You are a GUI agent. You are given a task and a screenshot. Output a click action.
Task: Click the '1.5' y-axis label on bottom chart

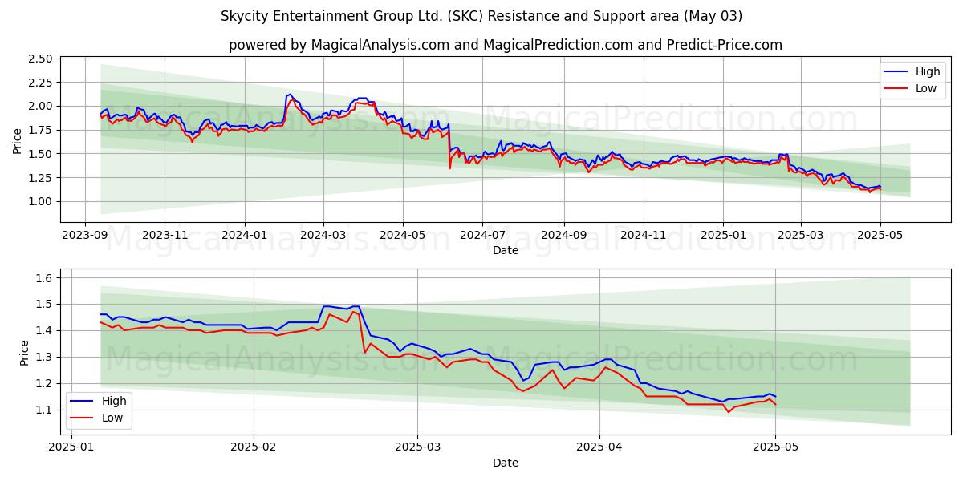pos(44,305)
